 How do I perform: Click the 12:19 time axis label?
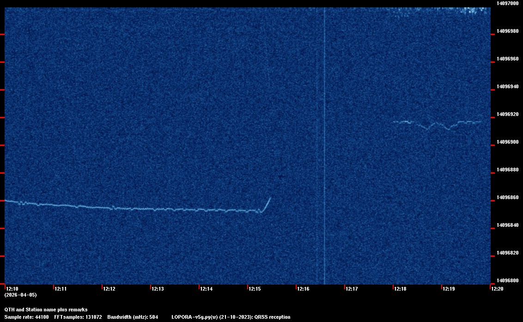click(x=449, y=289)
